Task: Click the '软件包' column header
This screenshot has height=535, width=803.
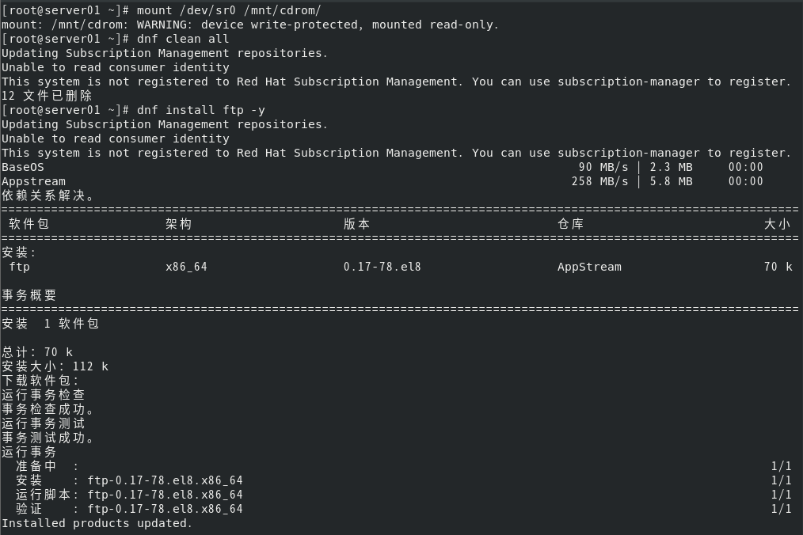Action: pyautogui.click(x=29, y=224)
